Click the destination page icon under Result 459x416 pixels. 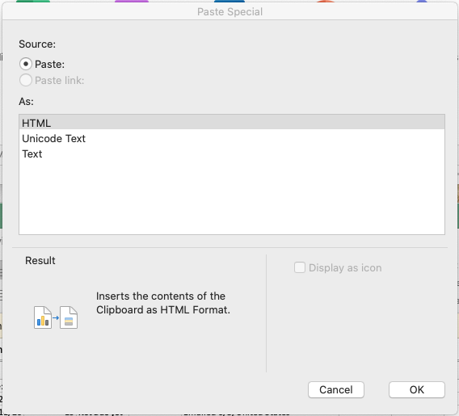(x=69, y=317)
